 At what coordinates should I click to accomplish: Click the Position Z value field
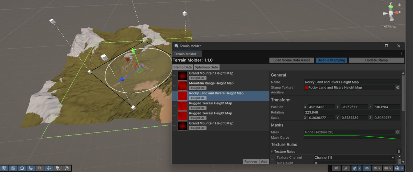click(x=386, y=107)
